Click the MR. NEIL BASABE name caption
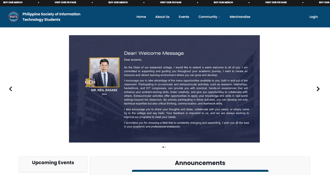 click(x=104, y=90)
